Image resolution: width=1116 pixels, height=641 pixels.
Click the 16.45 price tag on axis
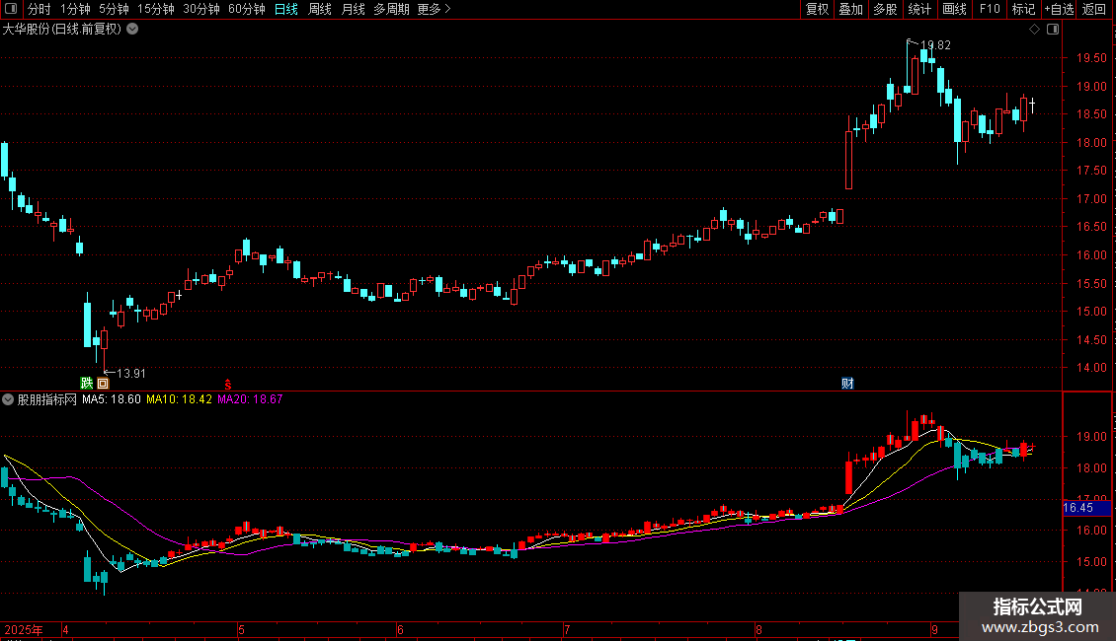[1086, 508]
